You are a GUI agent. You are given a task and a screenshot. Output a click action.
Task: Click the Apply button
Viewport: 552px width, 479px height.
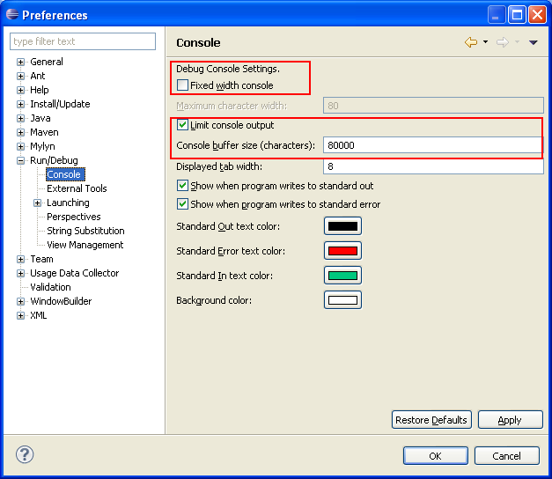pyautogui.click(x=510, y=420)
